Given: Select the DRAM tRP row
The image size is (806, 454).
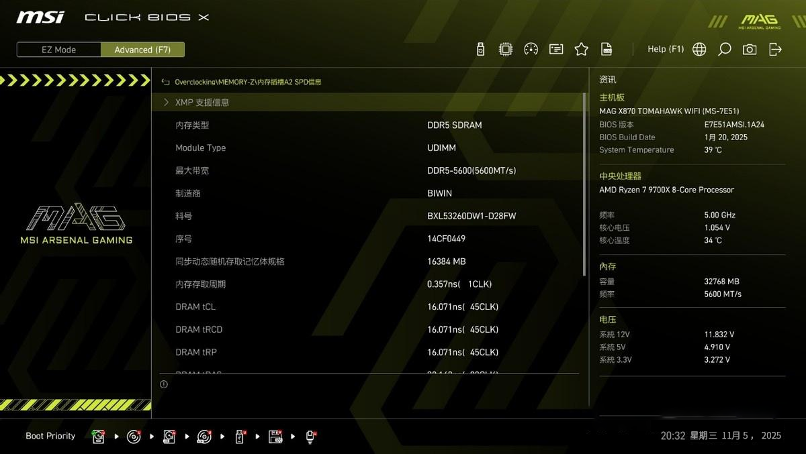Looking at the screenshot, I should point(369,352).
